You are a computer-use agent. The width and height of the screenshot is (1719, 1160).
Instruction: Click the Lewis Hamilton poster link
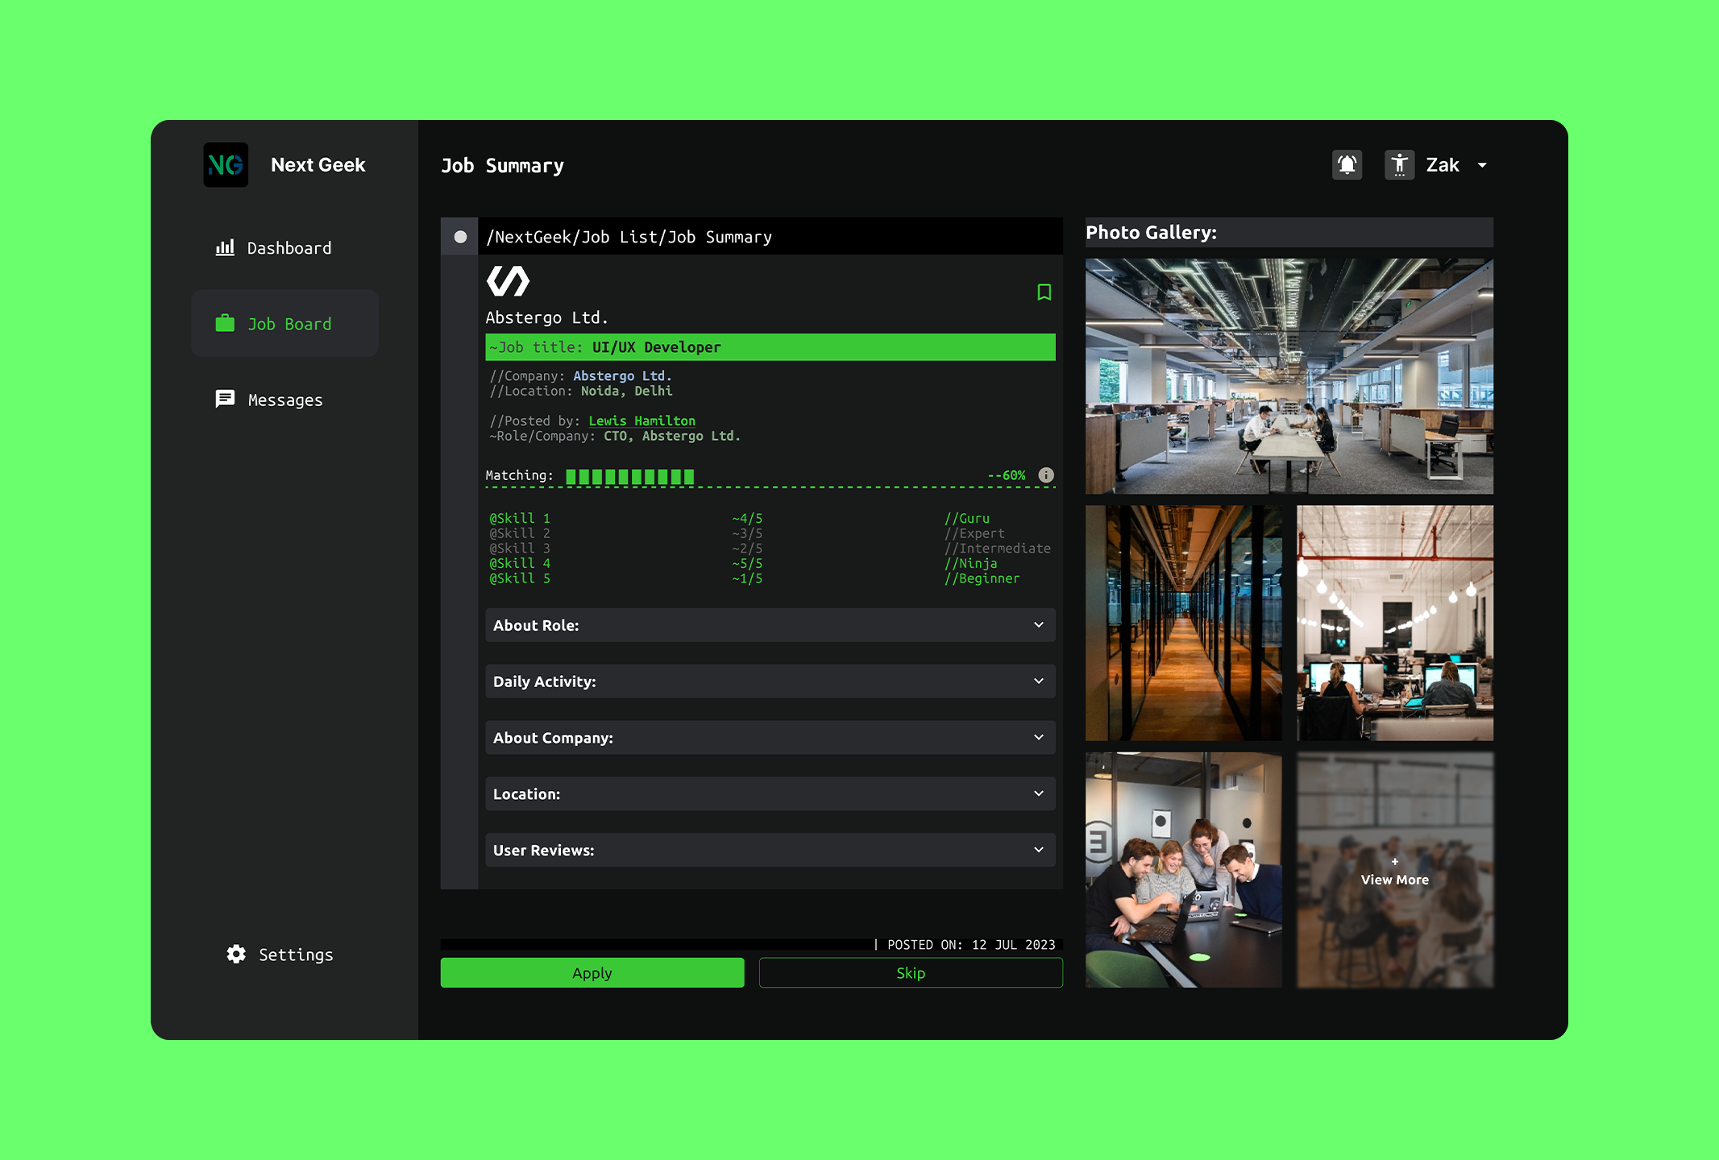coord(642,420)
